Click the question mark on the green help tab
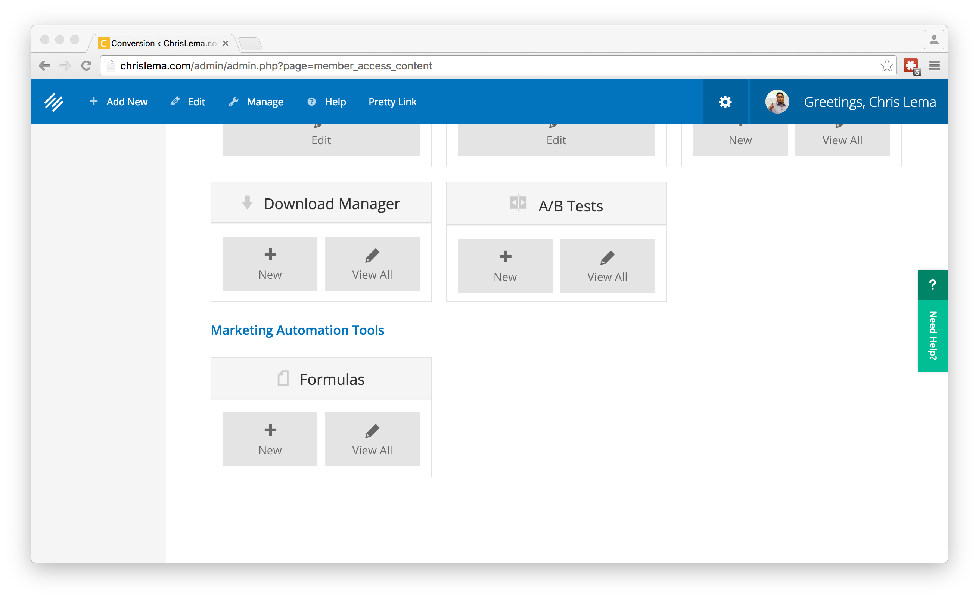The height and width of the screenshot is (600, 979). (932, 284)
